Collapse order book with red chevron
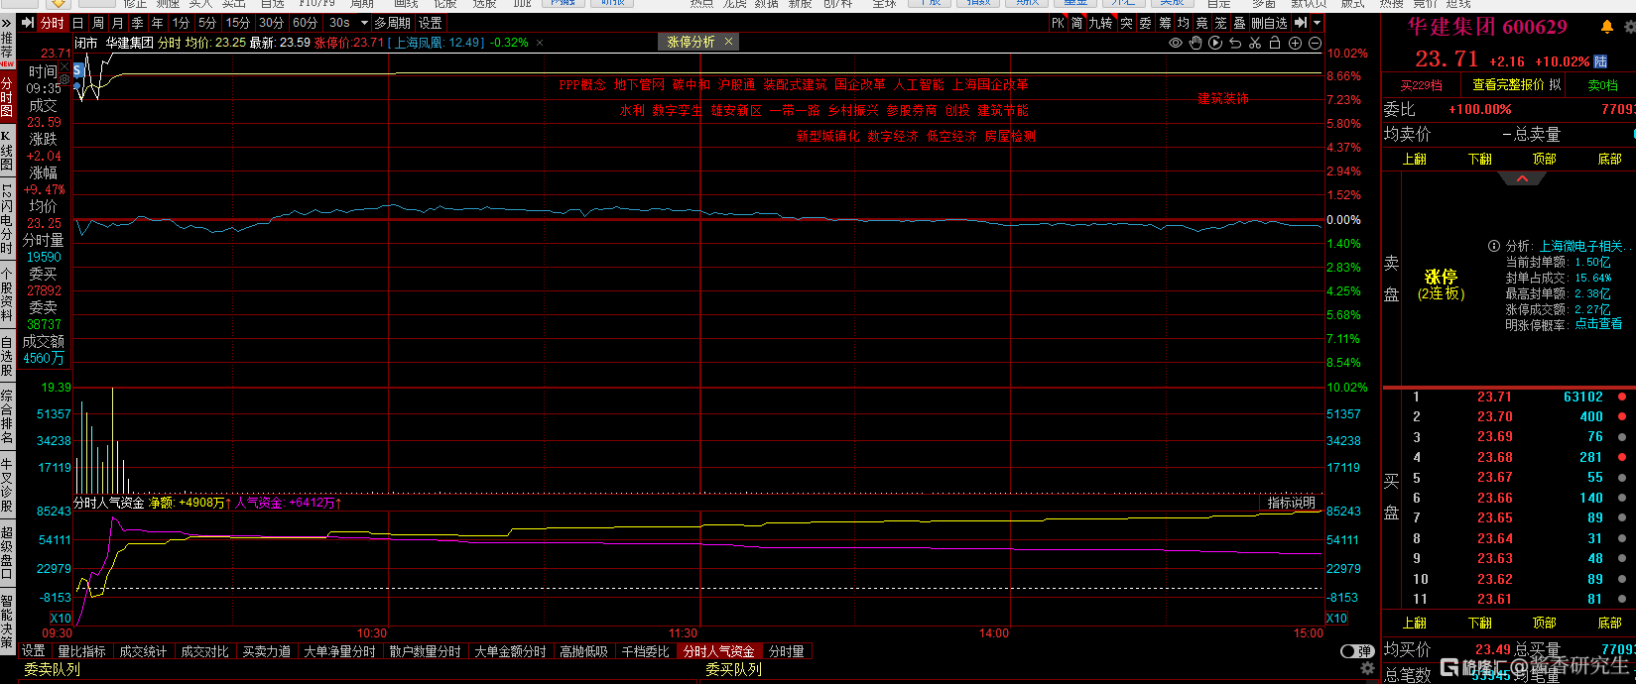This screenshot has width=1636, height=684. (x=1522, y=179)
